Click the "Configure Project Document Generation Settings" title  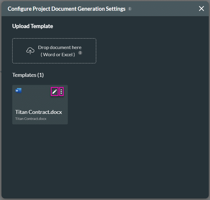(66, 9)
